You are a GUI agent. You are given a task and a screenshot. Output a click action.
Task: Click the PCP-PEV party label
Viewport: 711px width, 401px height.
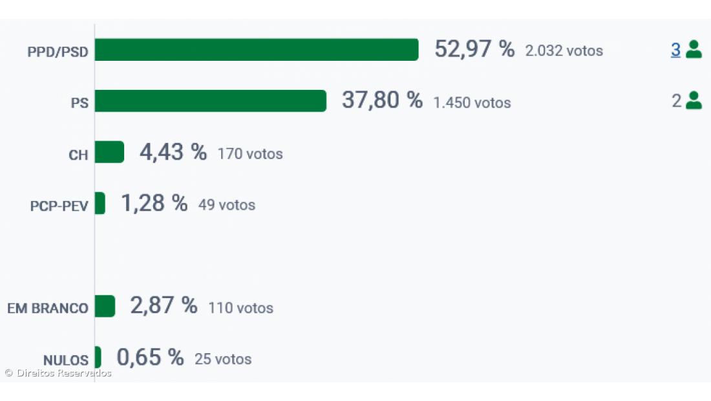click(59, 206)
